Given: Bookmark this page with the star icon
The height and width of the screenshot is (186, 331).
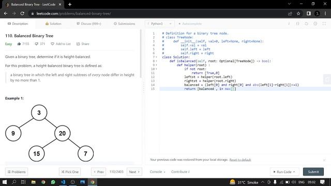Looking at the screenshot, I should pos(298,13).
